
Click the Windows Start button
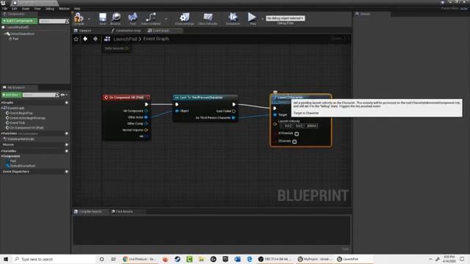tap(6, 259)
